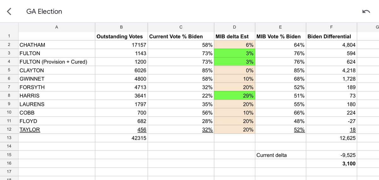Select the GA Election document title
This screenshot has width=379, height=180.
44,12
